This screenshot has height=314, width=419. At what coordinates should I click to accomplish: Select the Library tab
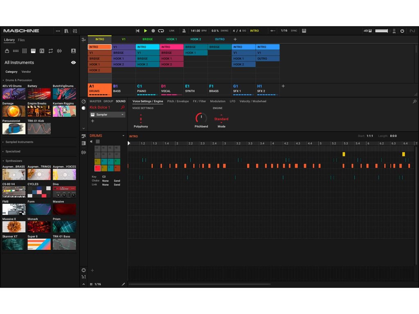point(9,40)
